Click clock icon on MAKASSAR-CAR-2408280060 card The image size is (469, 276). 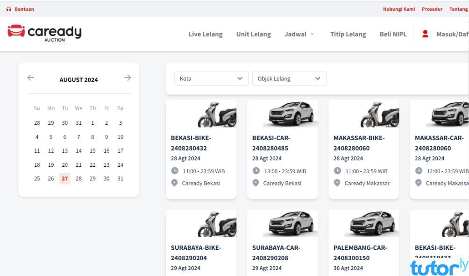click(419, 171)
